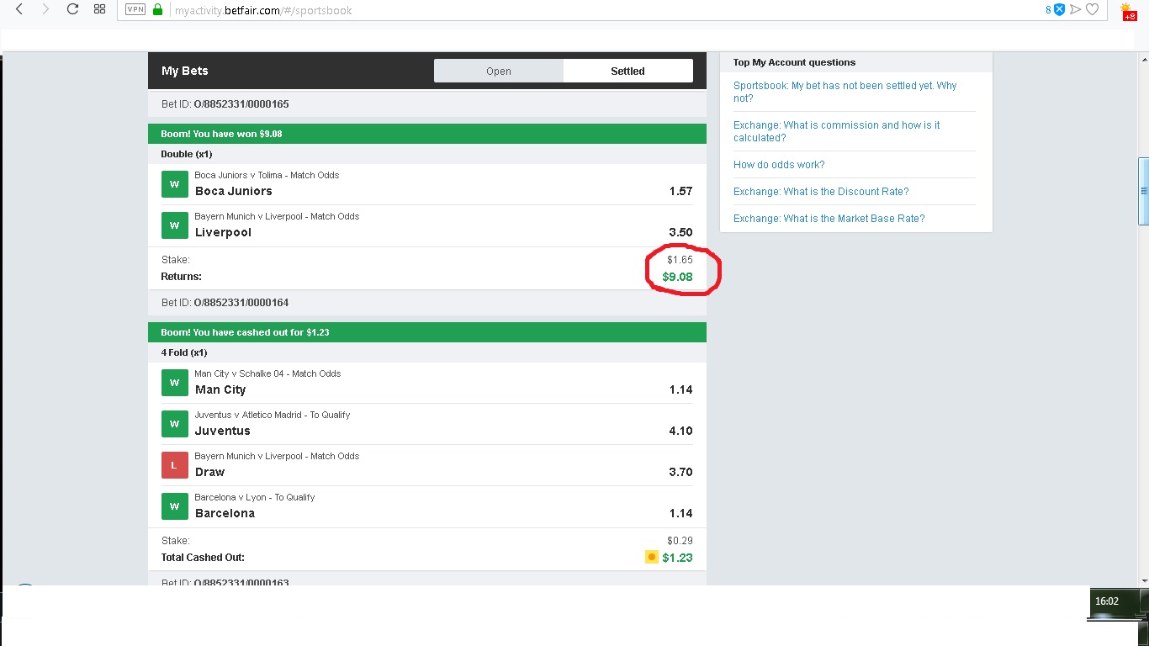Viewport: 1149px width, 646px height.
Task: Click the win icon beside Barcelona
Action: click(174, 506)
